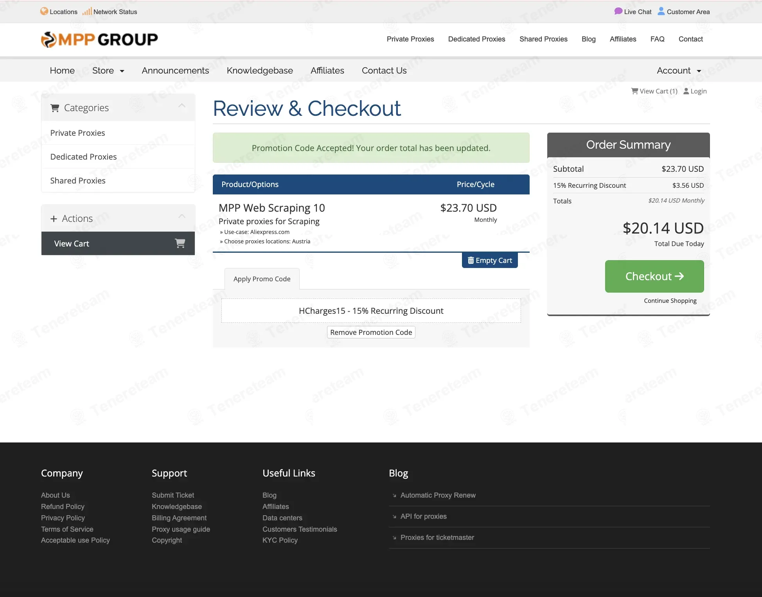Click the plus icon beside Actions
762x597 pixels.
tap(54, 219)
